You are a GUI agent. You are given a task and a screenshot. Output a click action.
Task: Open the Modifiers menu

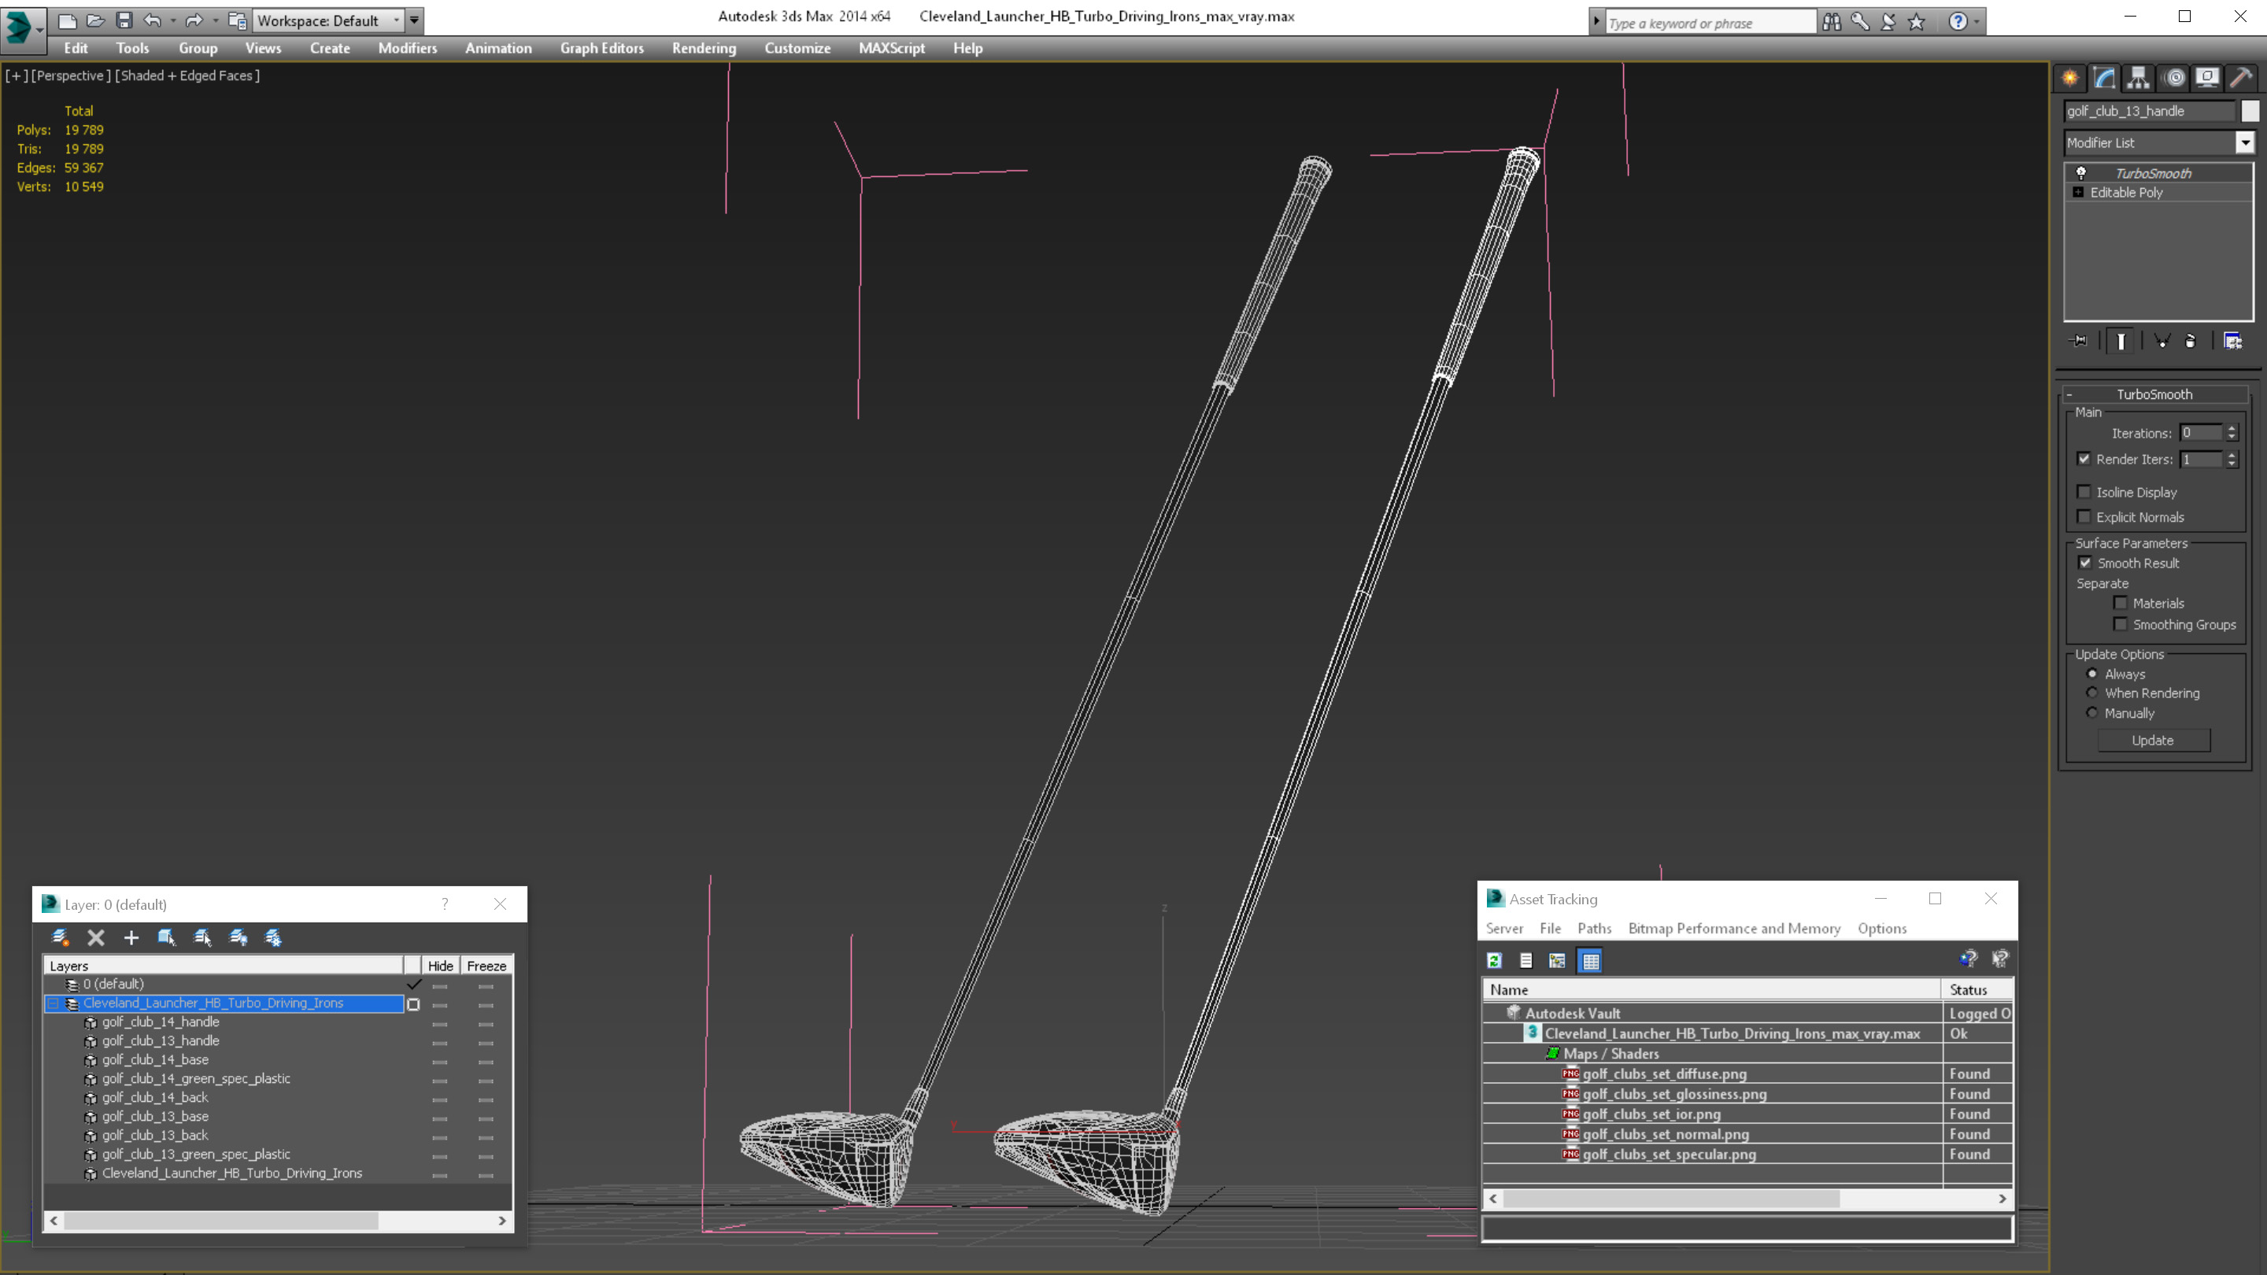[408, 48]
